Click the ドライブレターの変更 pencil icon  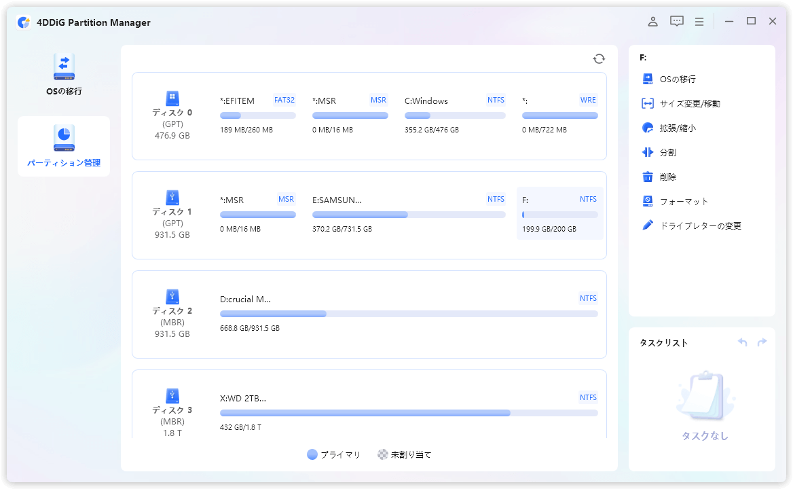click(x=647, y=225)
